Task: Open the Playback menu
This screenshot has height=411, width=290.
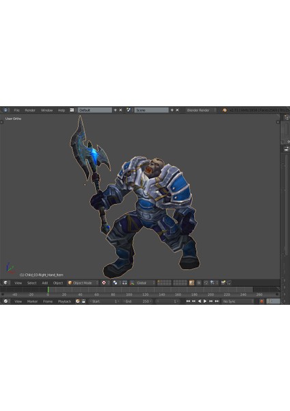Action: pos(65,301)
